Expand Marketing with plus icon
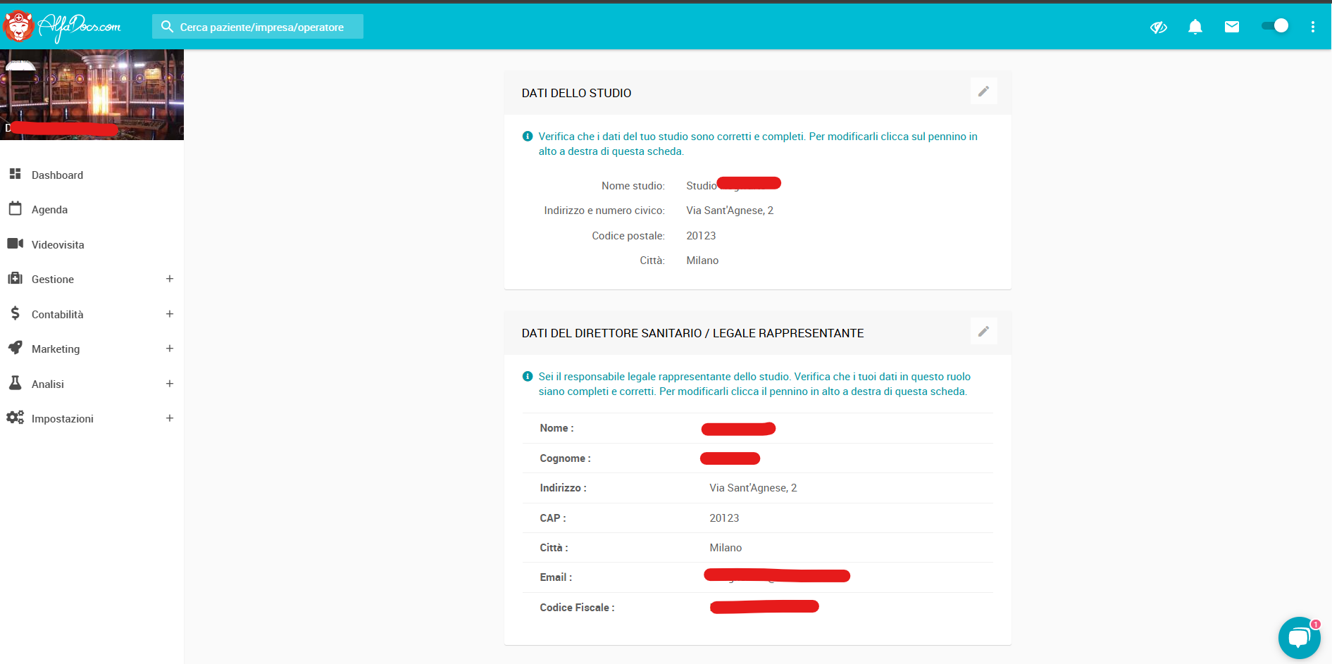Screen dimensions: 1332x664 [170, 349]
